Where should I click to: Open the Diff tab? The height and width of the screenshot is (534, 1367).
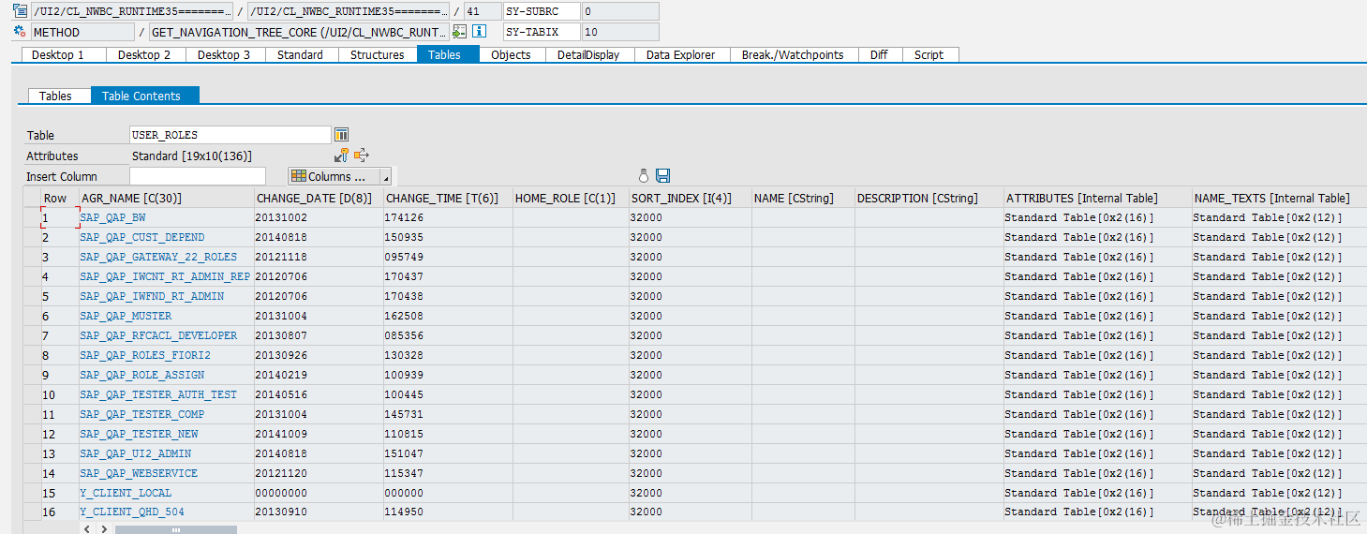(x=879, y=54)
